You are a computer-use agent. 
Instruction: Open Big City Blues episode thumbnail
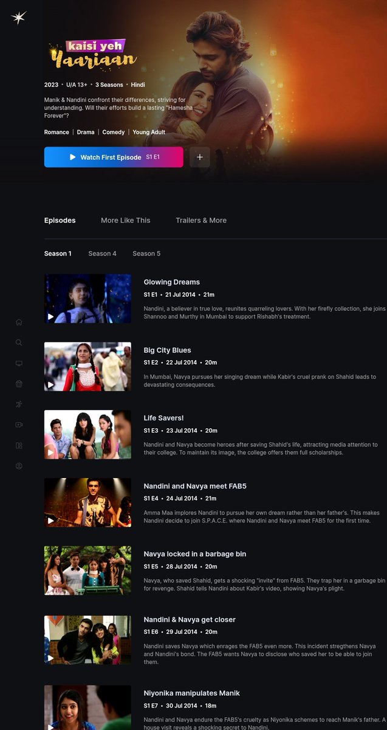pos(87,366)
